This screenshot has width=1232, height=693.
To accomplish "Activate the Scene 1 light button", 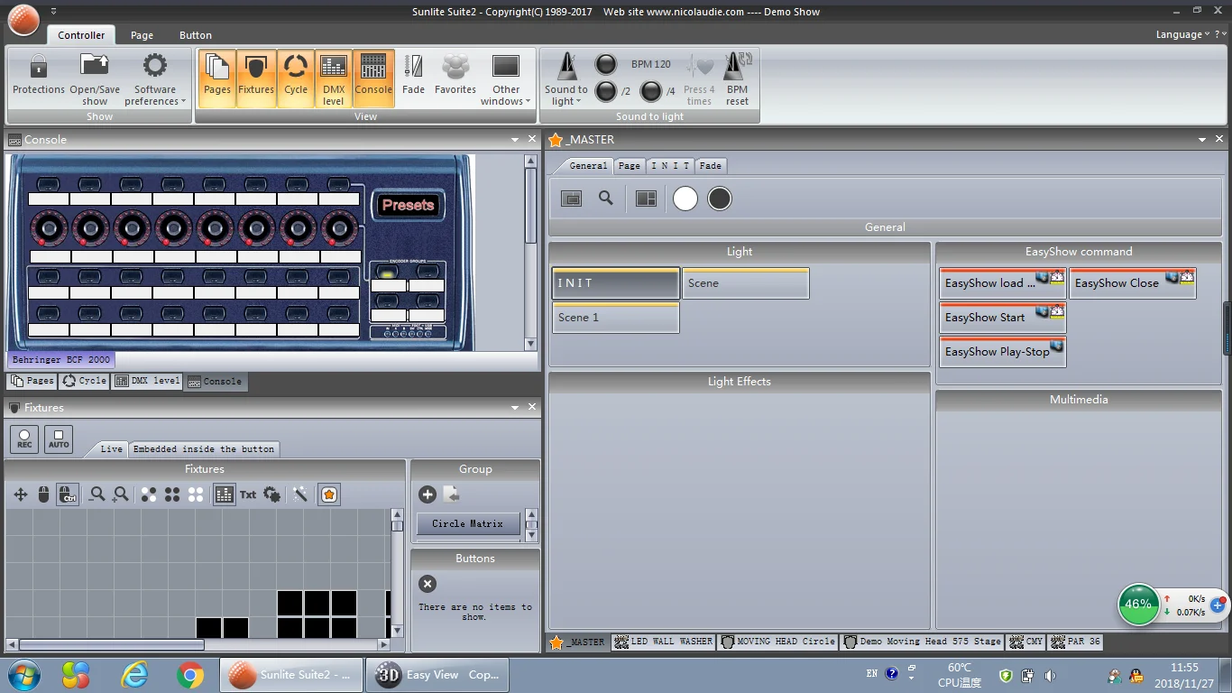I will pos(615,318).
